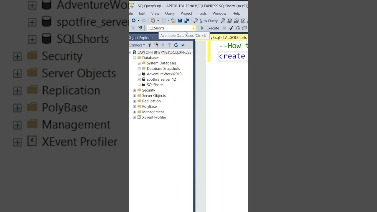Select the Database Snapshots tree row

pyautogui.click(x=163, y=69)
